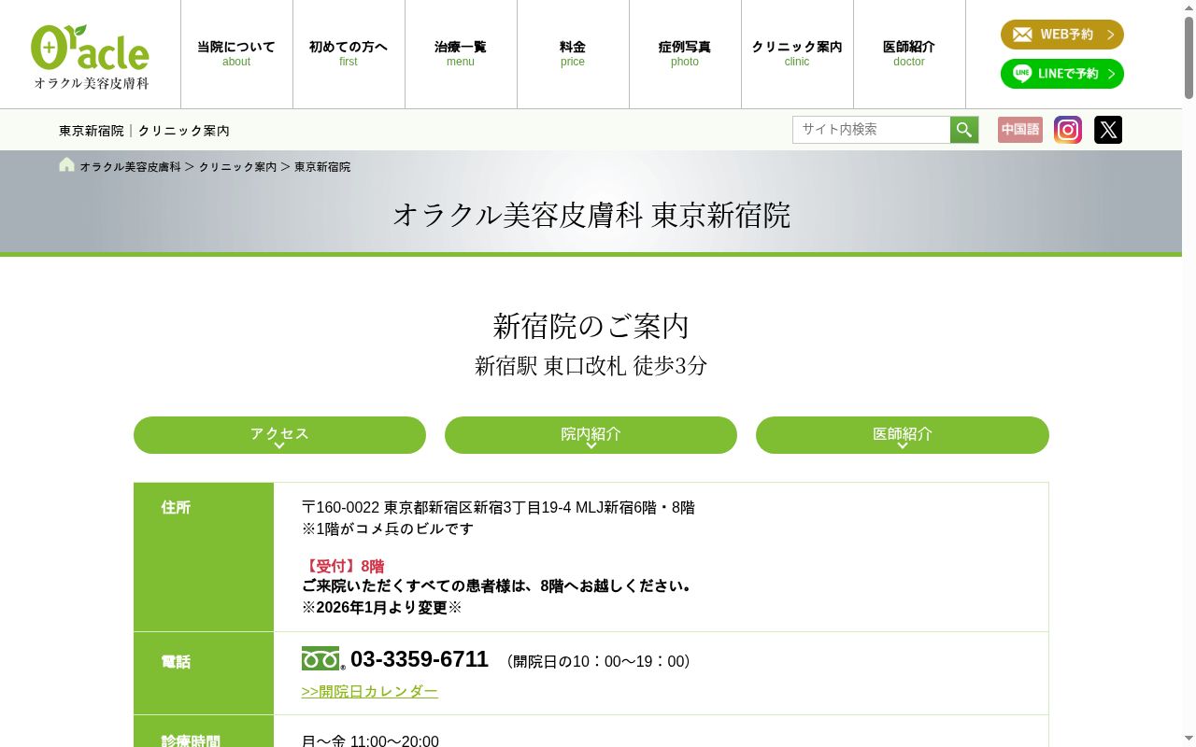Screen dimensions: 1196x747
Task: Click the home icon in breadcrumb
Action: point(66,165)
